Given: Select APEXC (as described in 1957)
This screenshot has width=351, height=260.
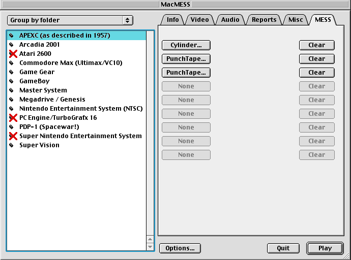Looking at the screenshot, I should [x=76, y=35].
